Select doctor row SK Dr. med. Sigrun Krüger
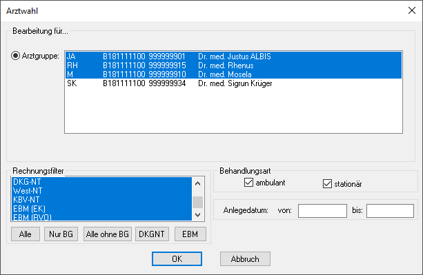Viewport: 423px width, 275px height. click(x=234, y=83)
